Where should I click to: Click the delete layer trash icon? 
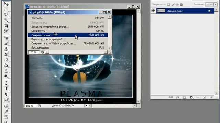coord(211,97)
